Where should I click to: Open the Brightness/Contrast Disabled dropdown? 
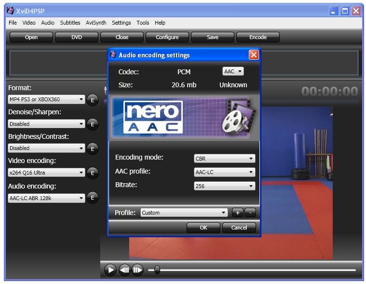coord(46,148)
